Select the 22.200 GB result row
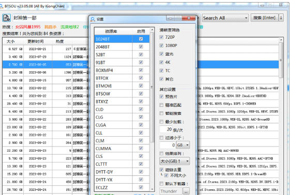 tap(45, 151)
